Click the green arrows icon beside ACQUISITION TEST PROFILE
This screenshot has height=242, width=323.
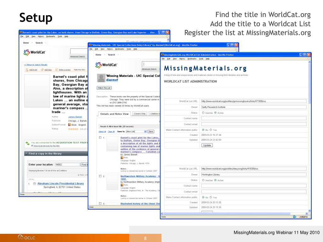[x=27, y=143]
